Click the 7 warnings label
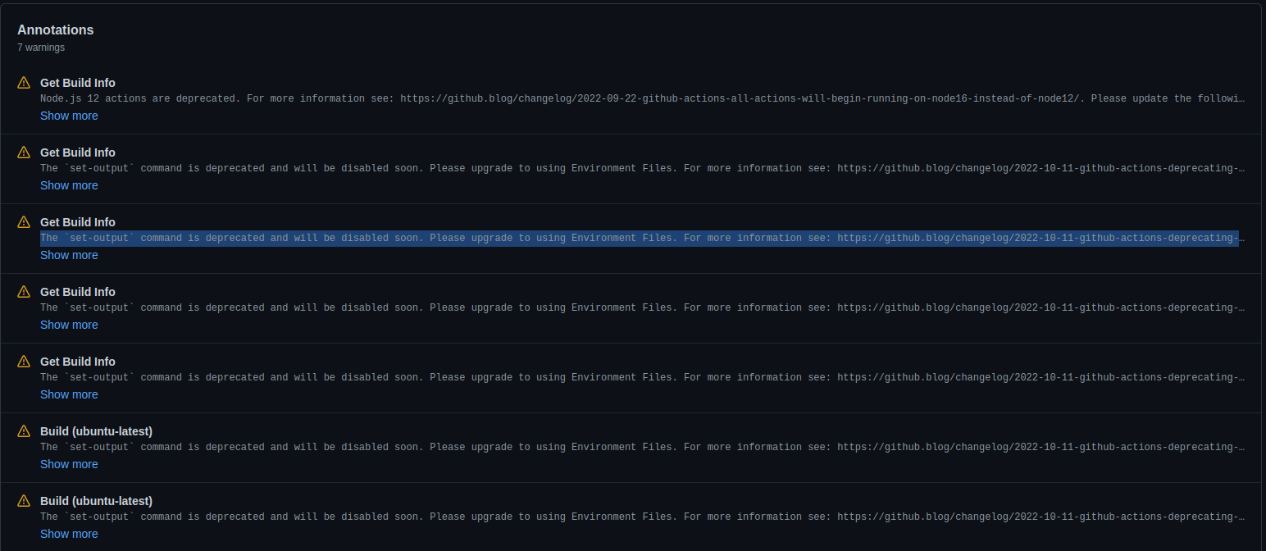 [x=40, y=47]
